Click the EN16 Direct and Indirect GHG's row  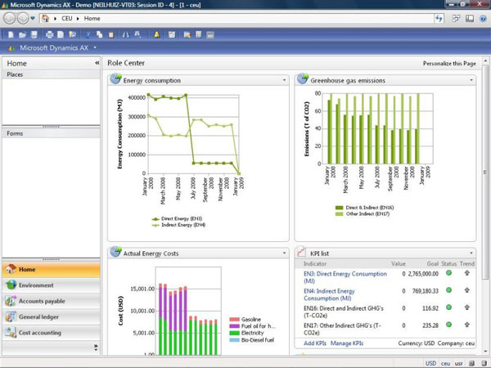click(385, 312)
